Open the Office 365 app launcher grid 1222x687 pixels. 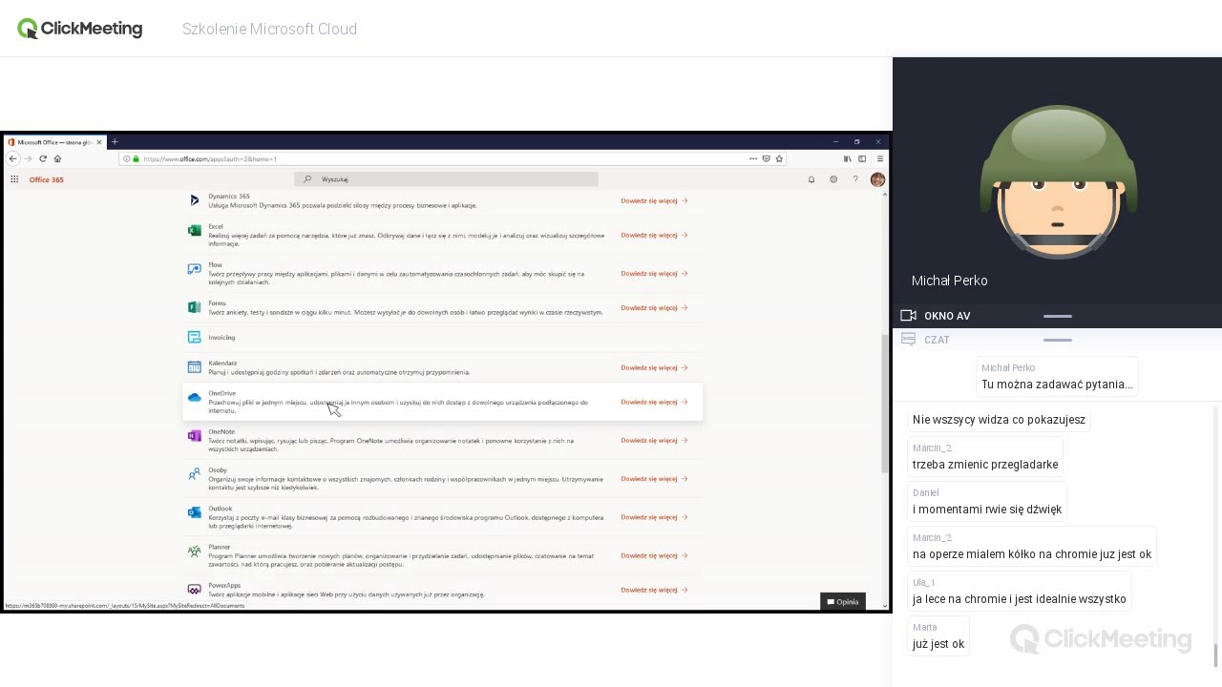pyautogui.click(x=14, y=179)
